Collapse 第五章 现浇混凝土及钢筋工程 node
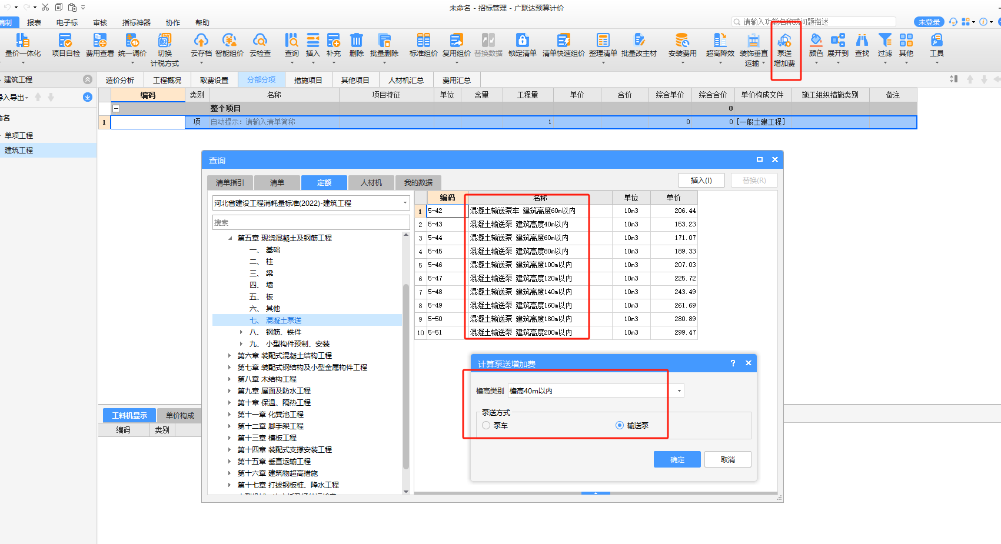Viewport: 1001px width, 544px height. tap(230, 238)
